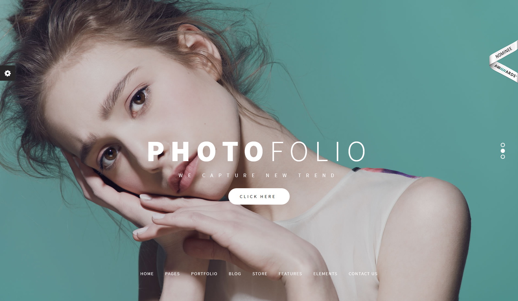
Task: Expand the Portfolio menu
Action: [x=204, y=274]
